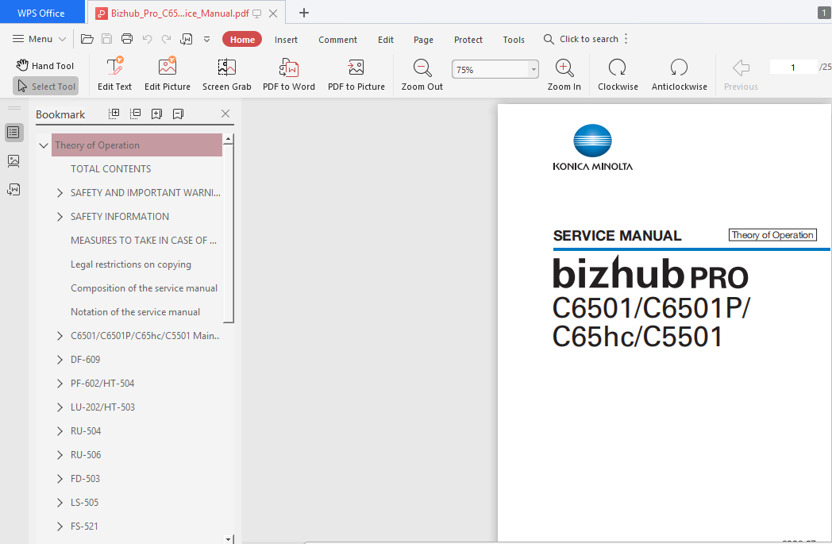The height and width of the screenshot is (544, 832).
Task: Open the 75% zoom dropdown
Action: pyautogui.click(x=533, y=70)
